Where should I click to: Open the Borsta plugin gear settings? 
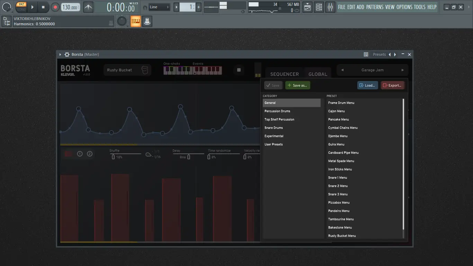point(67,54)
